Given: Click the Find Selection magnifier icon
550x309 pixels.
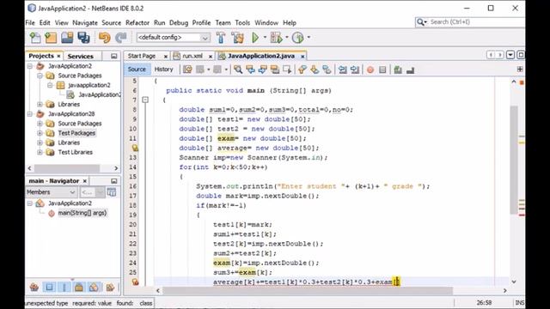Looking at the screenshot, I should [x=238, y=70].
